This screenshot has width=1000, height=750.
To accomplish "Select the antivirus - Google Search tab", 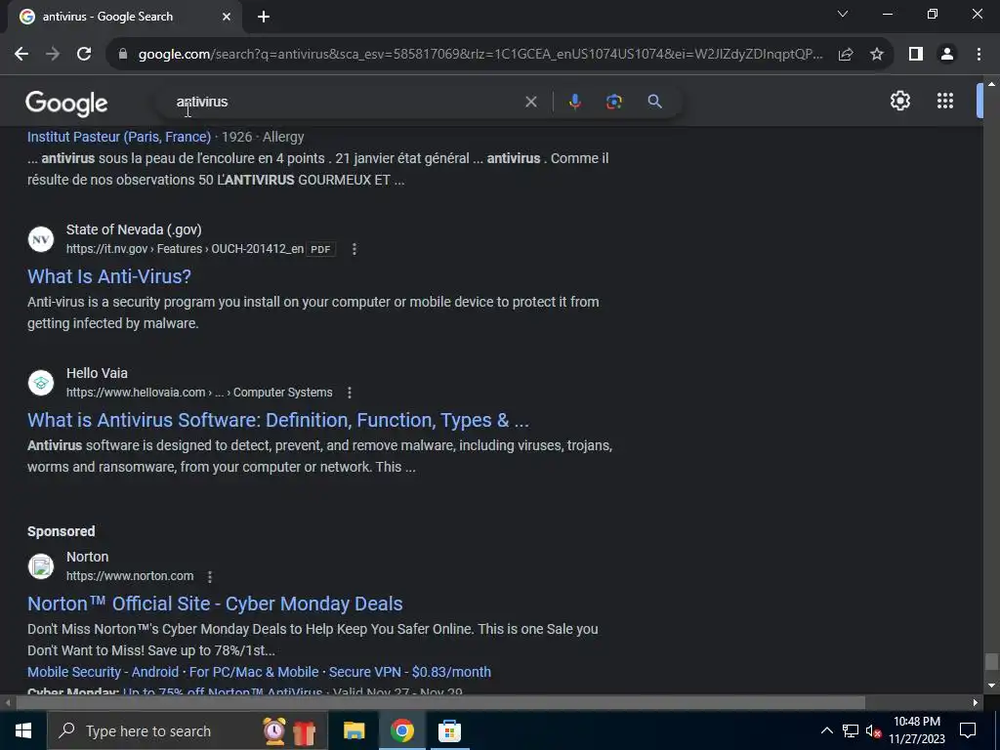I will tap(124, 17).
